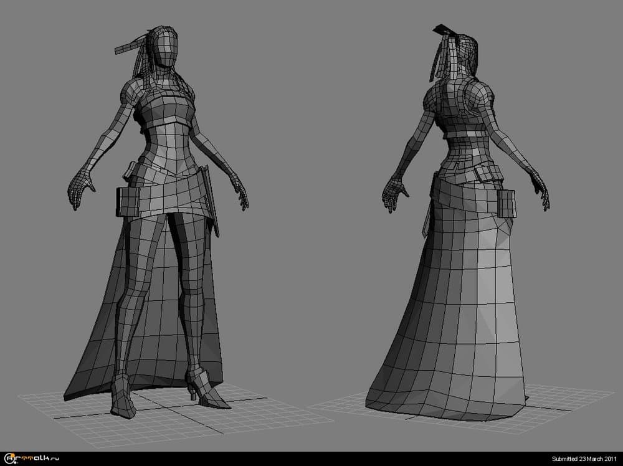Click the hand on the right side of the front-view model
The width and height of the screenshot is (623, 466).
tap(240, 192)
